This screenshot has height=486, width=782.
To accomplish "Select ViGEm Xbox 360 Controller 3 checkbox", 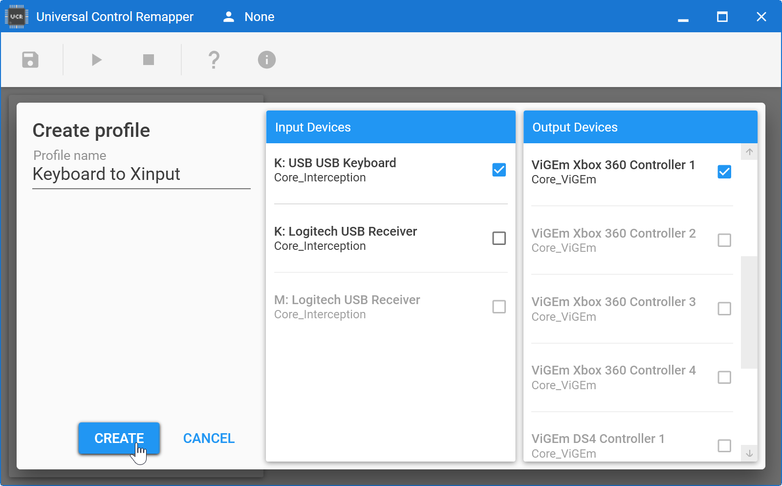I will tap(724, 309).
